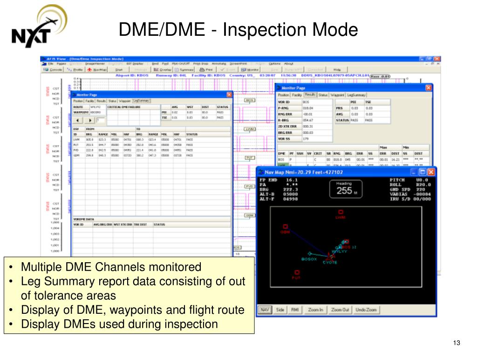Image resolution: width=477 pixels, height=357 pixels.
Task: Select Position tab in left Monitor Page
Action: (78, 101)
